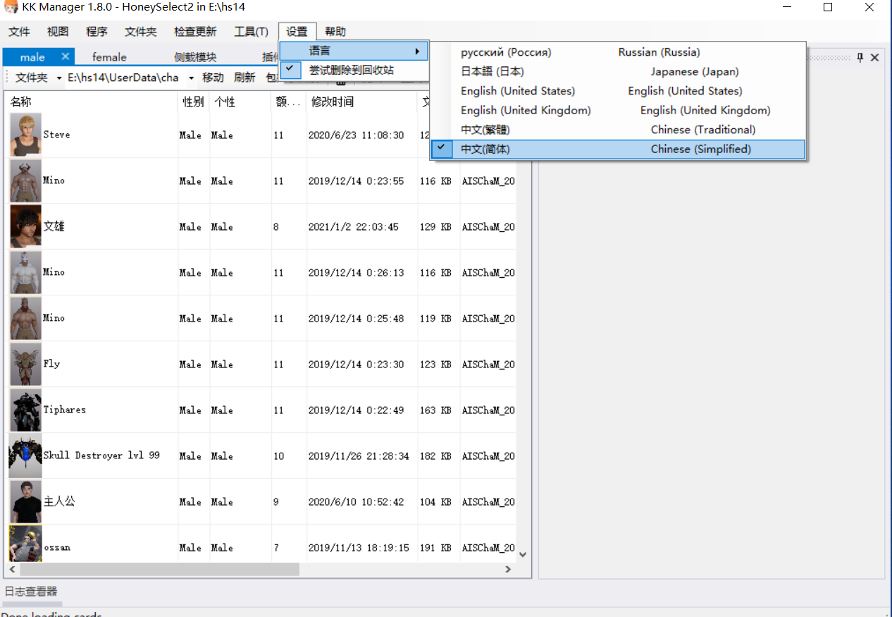Viewport: 892px width, 617px height.
Task: Click the Tiphares character portrait
Action: (25, 410)
